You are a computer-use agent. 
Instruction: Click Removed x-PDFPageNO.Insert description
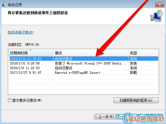[77, 73]
